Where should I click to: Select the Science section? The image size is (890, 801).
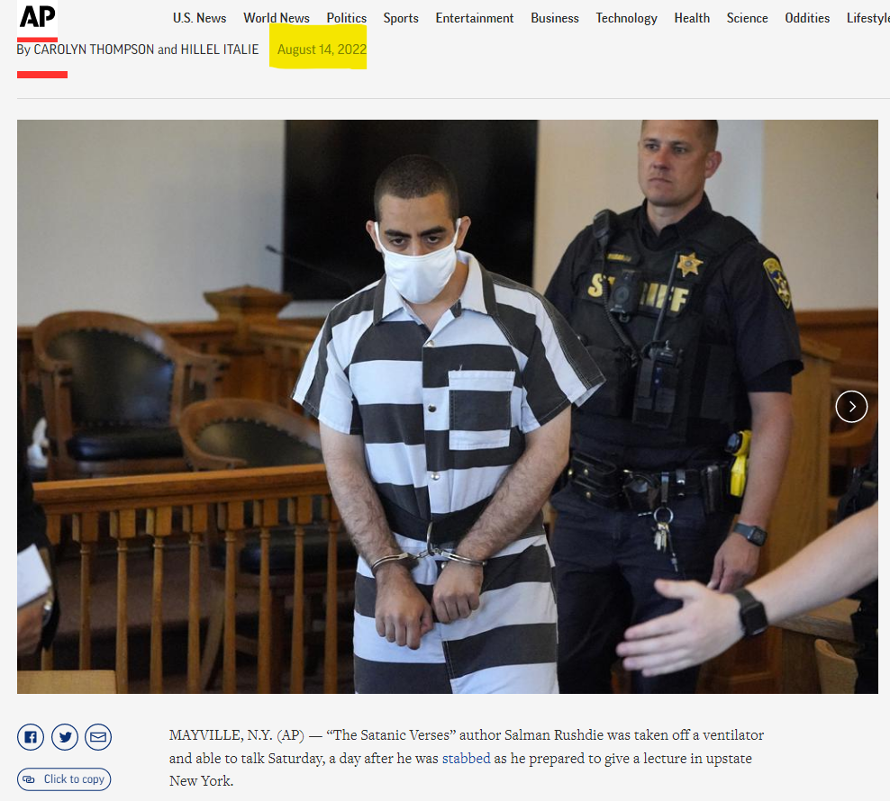(748, 18)
